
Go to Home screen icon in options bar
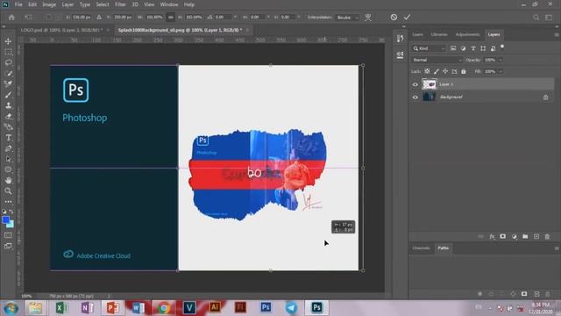[x=11, y=18]
